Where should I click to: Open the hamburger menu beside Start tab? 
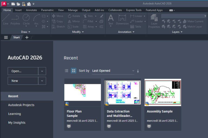click(x=6, y=37)
